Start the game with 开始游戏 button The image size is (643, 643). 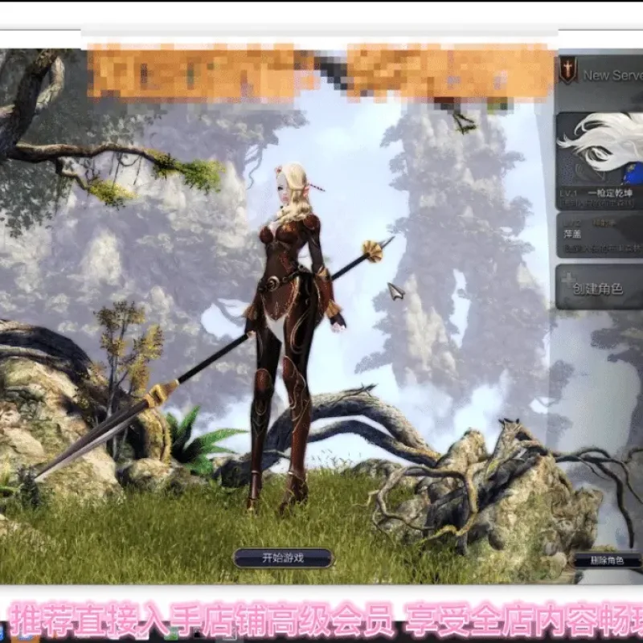pyautogui.click(x=284, y=558)
